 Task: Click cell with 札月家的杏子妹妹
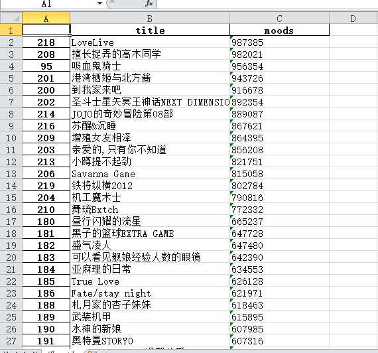pyautogui.click(x=150, y=305)
